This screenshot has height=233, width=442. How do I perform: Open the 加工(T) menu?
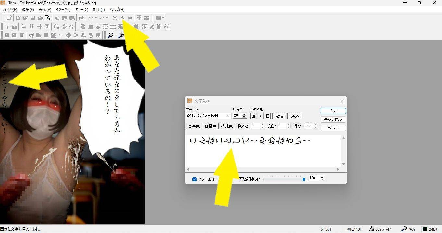click(x=99, y=9)
